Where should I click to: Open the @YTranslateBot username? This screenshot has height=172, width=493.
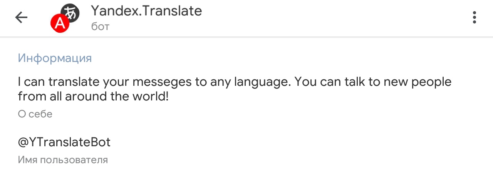pos(64,142)
